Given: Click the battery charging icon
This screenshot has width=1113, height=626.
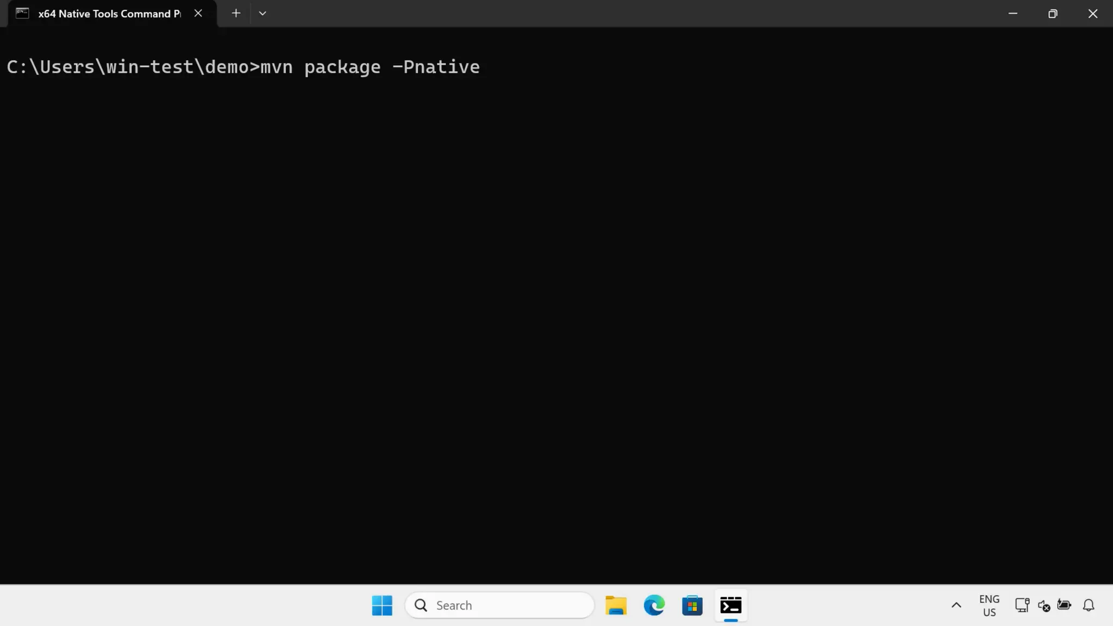Looking at the screenshot, I should [1064, 605].
